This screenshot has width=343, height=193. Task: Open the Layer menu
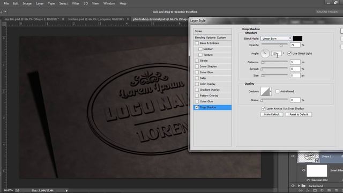tap(40, 4)
